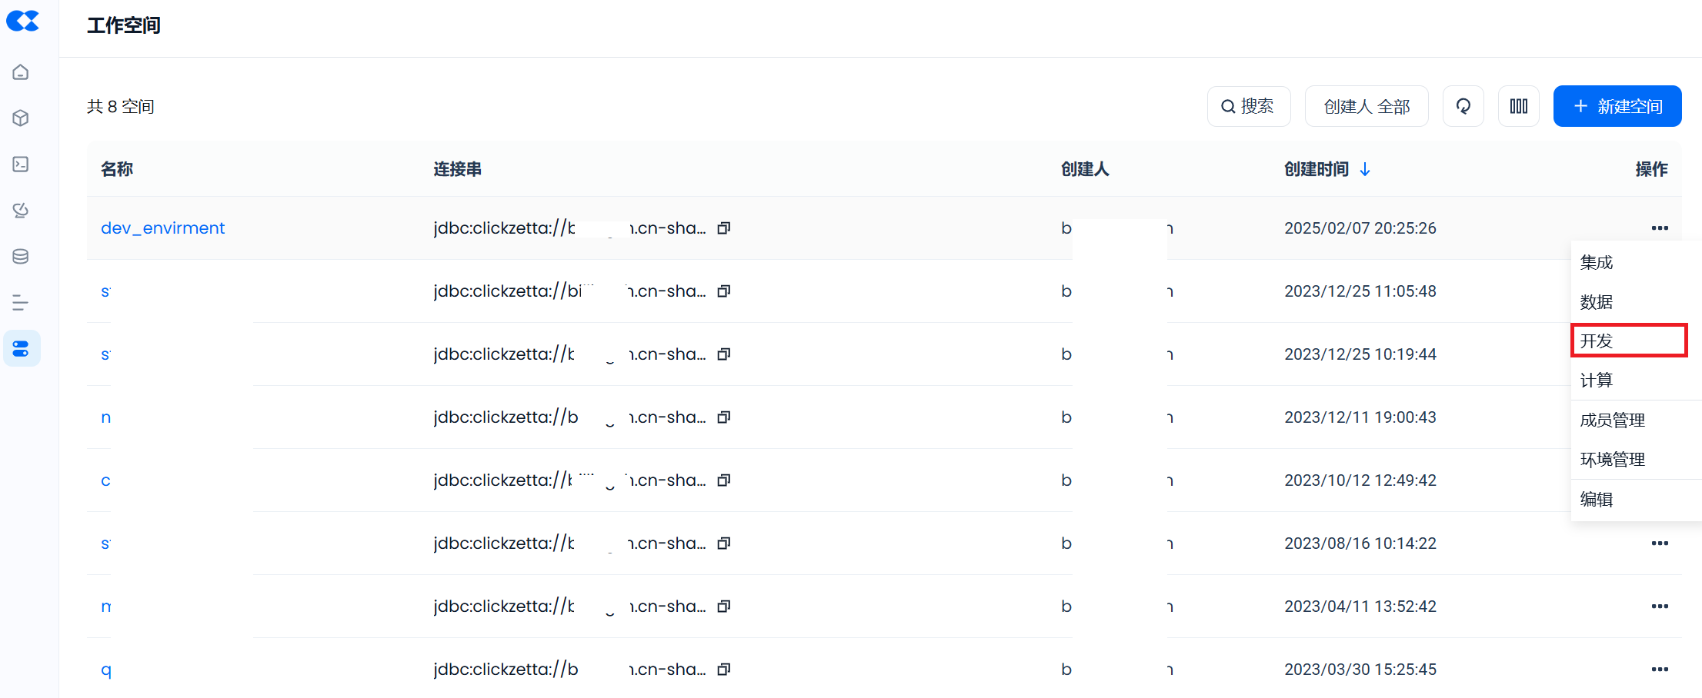Copy connection string of 2023/12/11 workspace

[723, 417]
